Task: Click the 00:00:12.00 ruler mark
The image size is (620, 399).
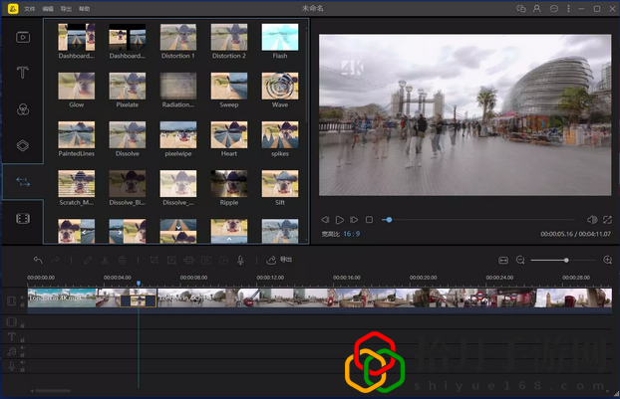Action: click(x=270, y=278)
